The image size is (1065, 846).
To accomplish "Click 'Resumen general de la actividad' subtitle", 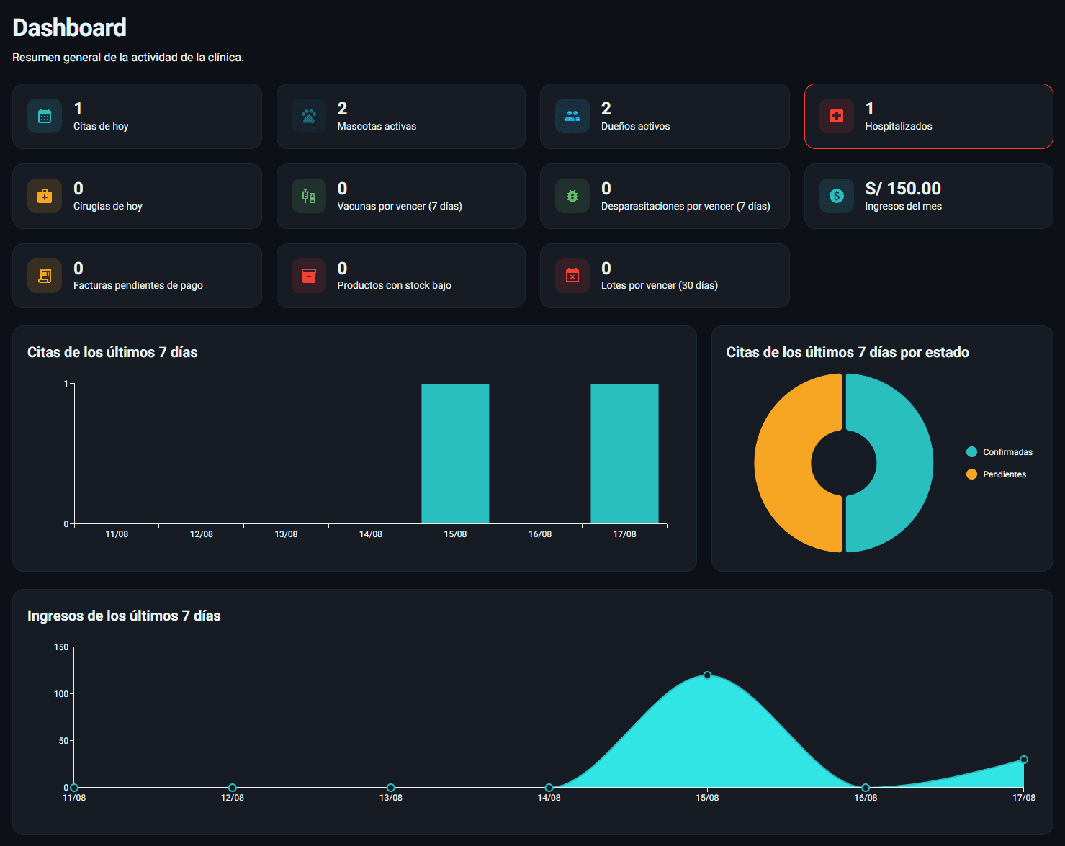I will 128,57.
